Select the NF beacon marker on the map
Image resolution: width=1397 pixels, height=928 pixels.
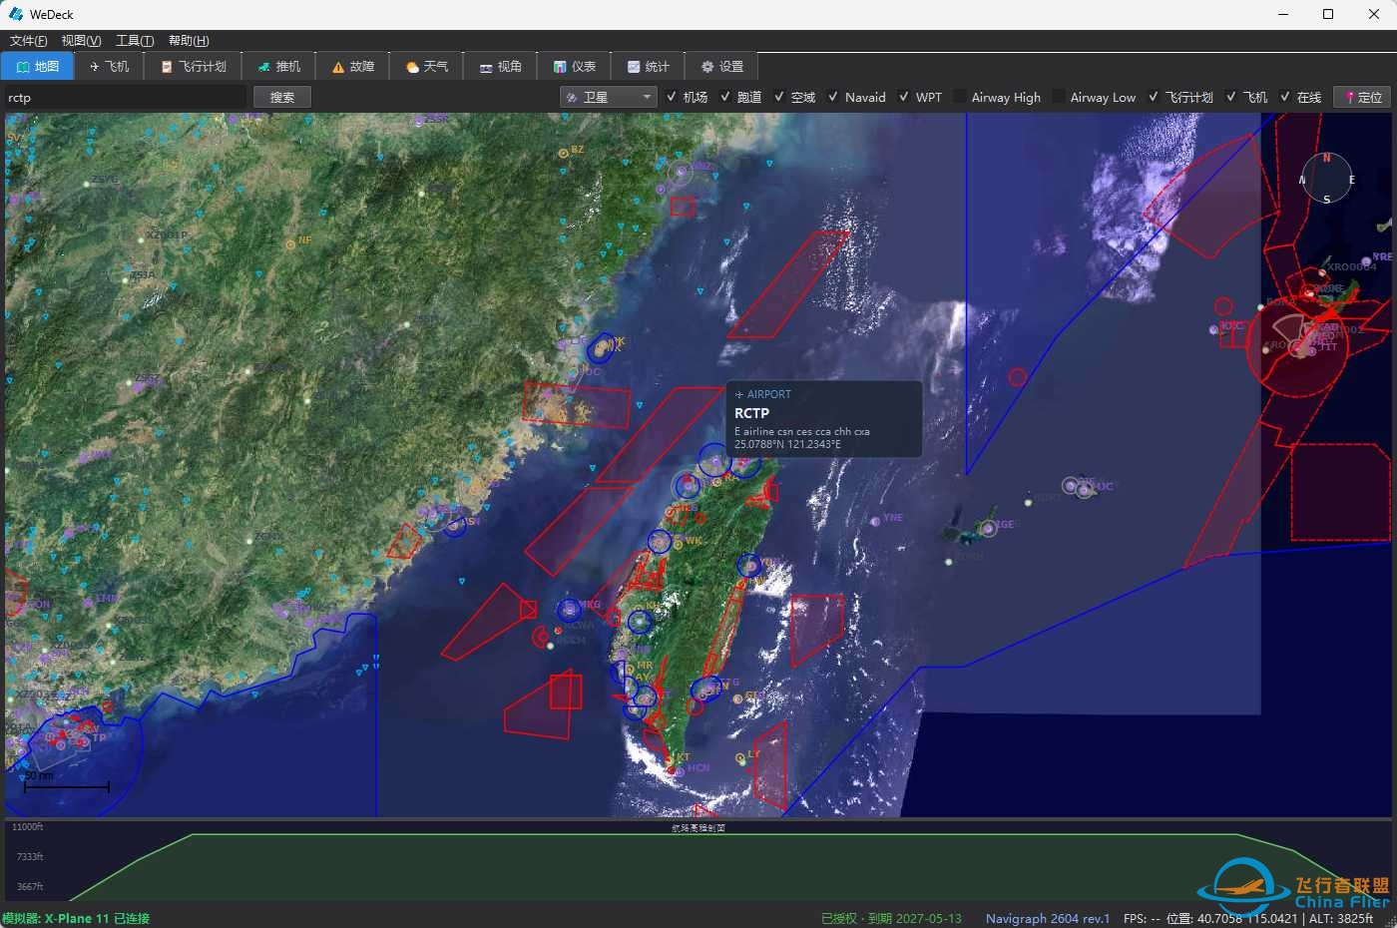[x=290, y=242]
